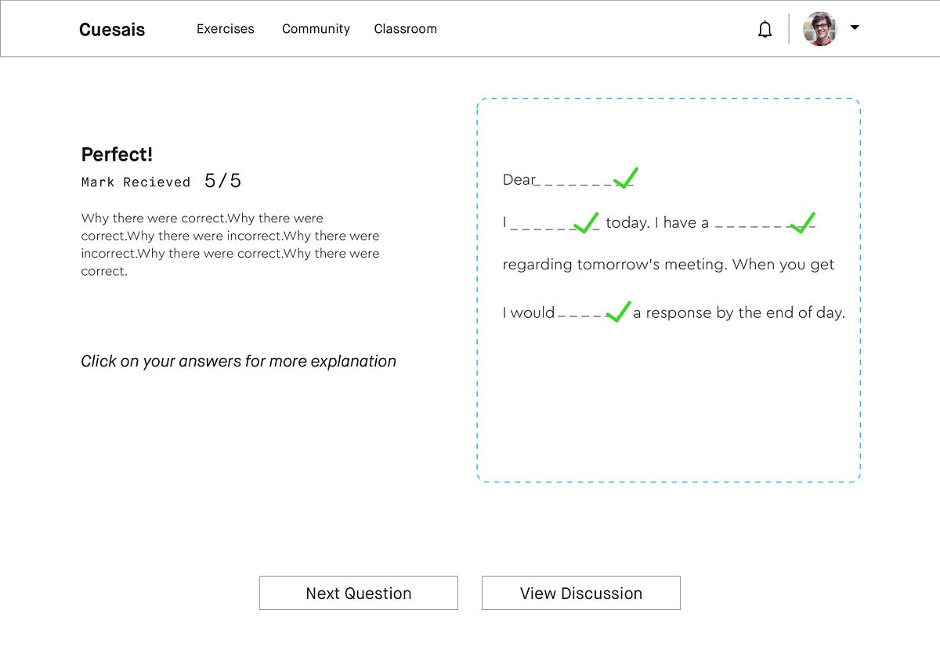Click 'regarding tomorrow's meeting' text line

pyautogui.click(x=668, y=265)
